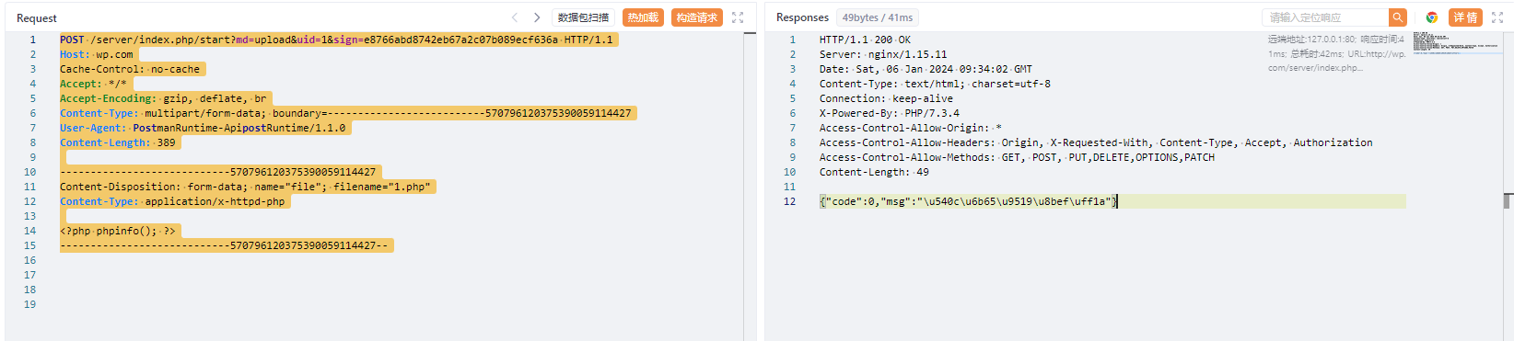Viewport: 1514px width, 341px height.
Task: Click the 详情 details button
Action: click(x=1465, y=17)
